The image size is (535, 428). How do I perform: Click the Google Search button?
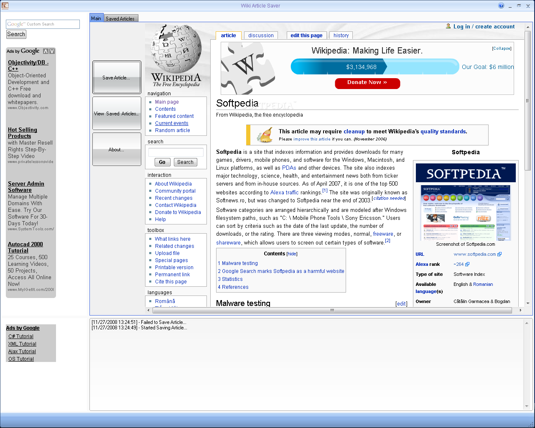[16, 34]
